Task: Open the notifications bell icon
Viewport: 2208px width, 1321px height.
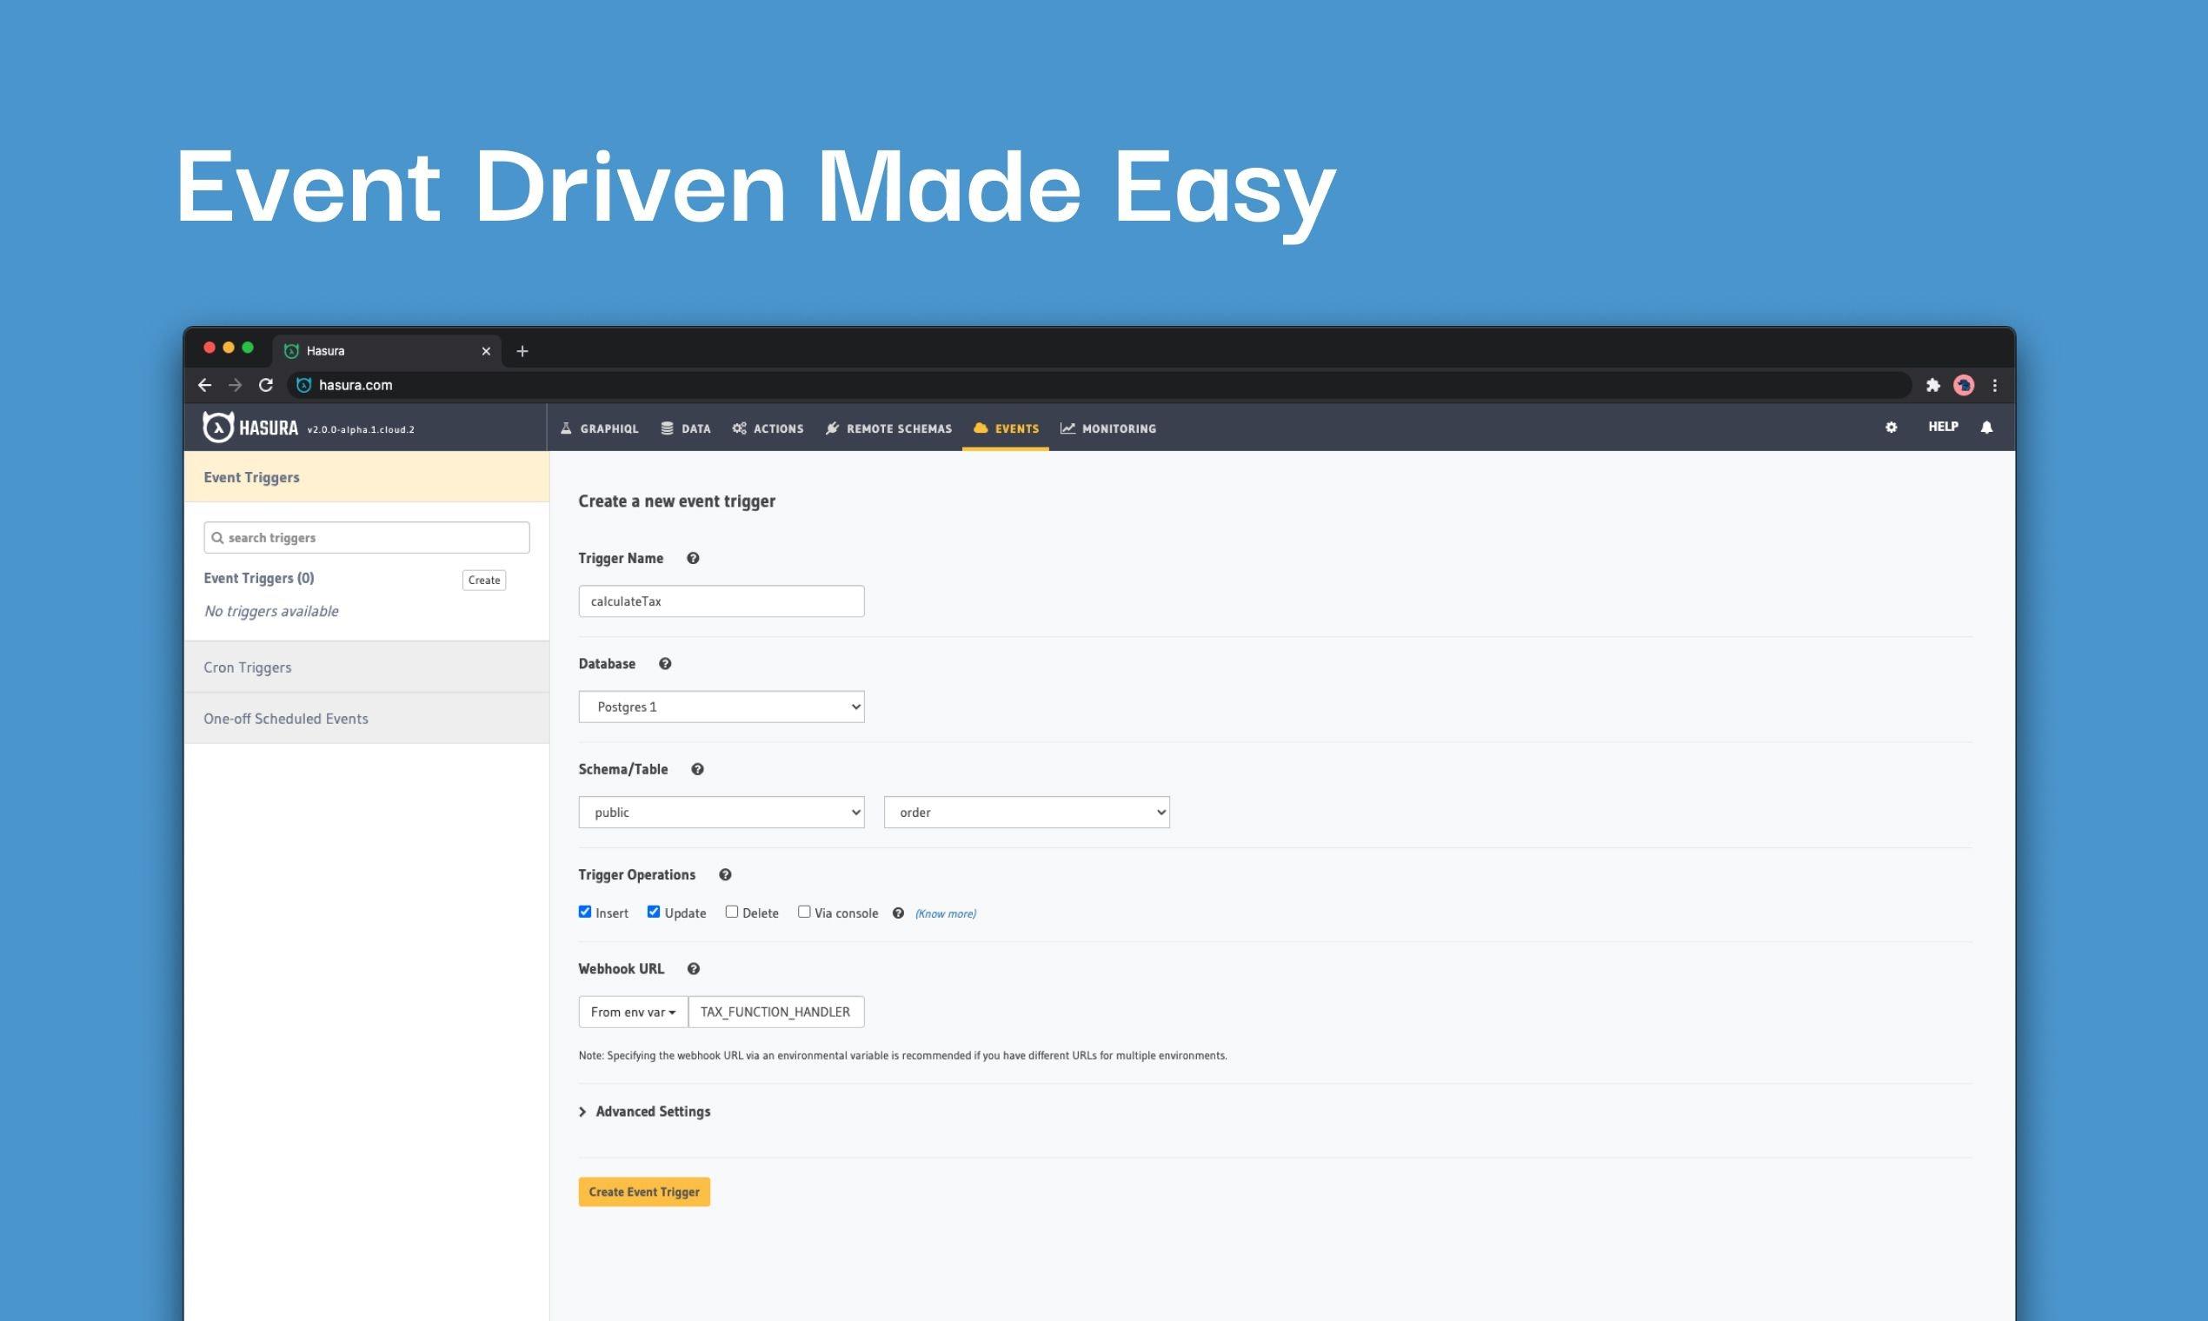Action: (x=1986, y=428)
